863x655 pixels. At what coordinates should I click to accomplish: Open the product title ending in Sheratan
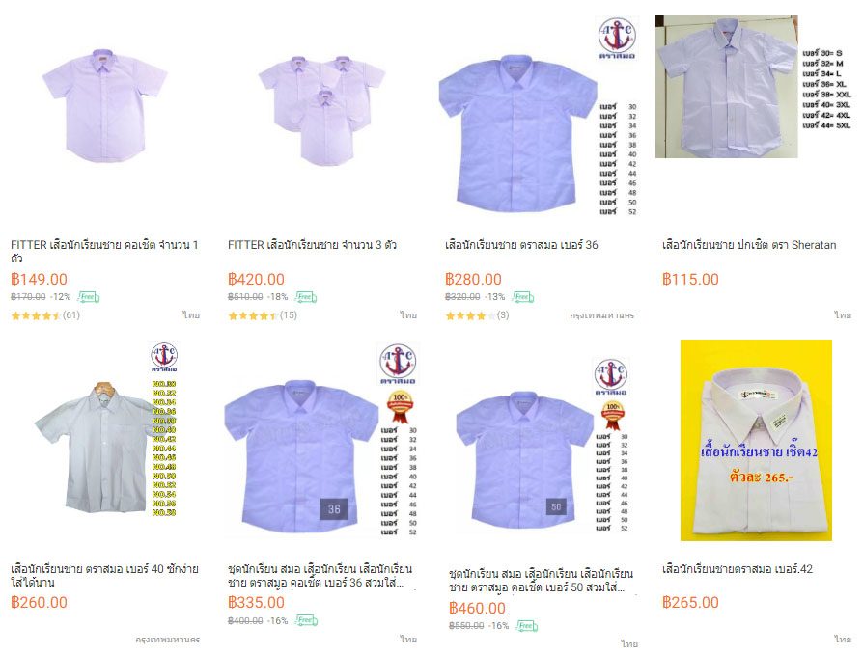tap(749, 245)
